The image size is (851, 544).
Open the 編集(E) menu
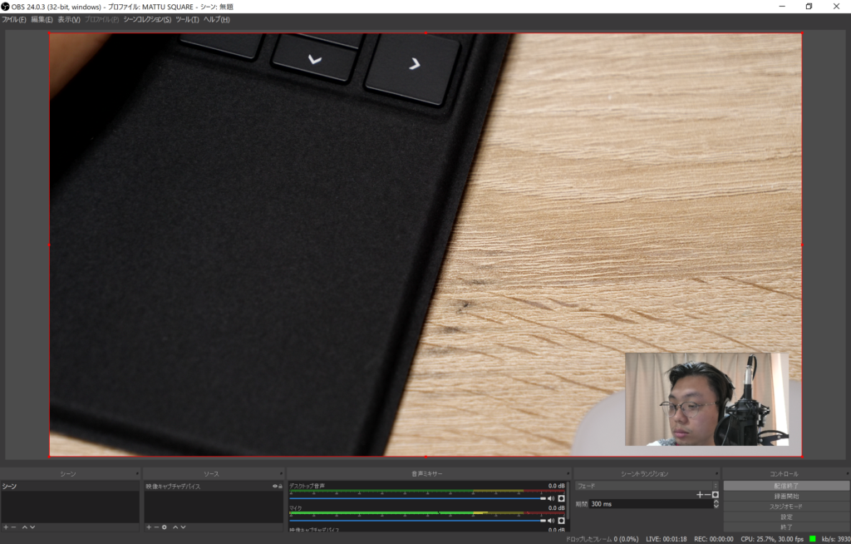pos(42,20)
